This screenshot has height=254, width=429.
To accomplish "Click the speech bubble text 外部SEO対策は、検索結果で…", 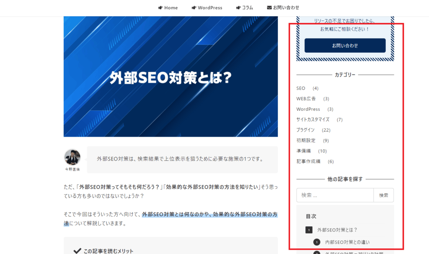I will 180,159.
